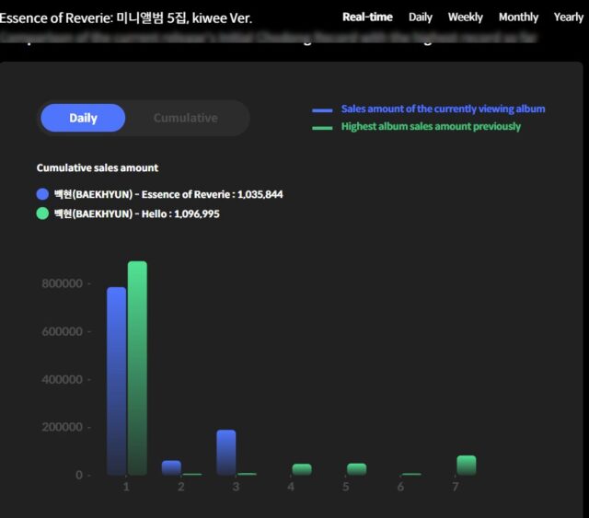Select the tall blue bar for day 1
Screen dimensions: 589x518
116,381
